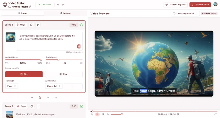Switch to the Settings tab

[x=65, y=13]
